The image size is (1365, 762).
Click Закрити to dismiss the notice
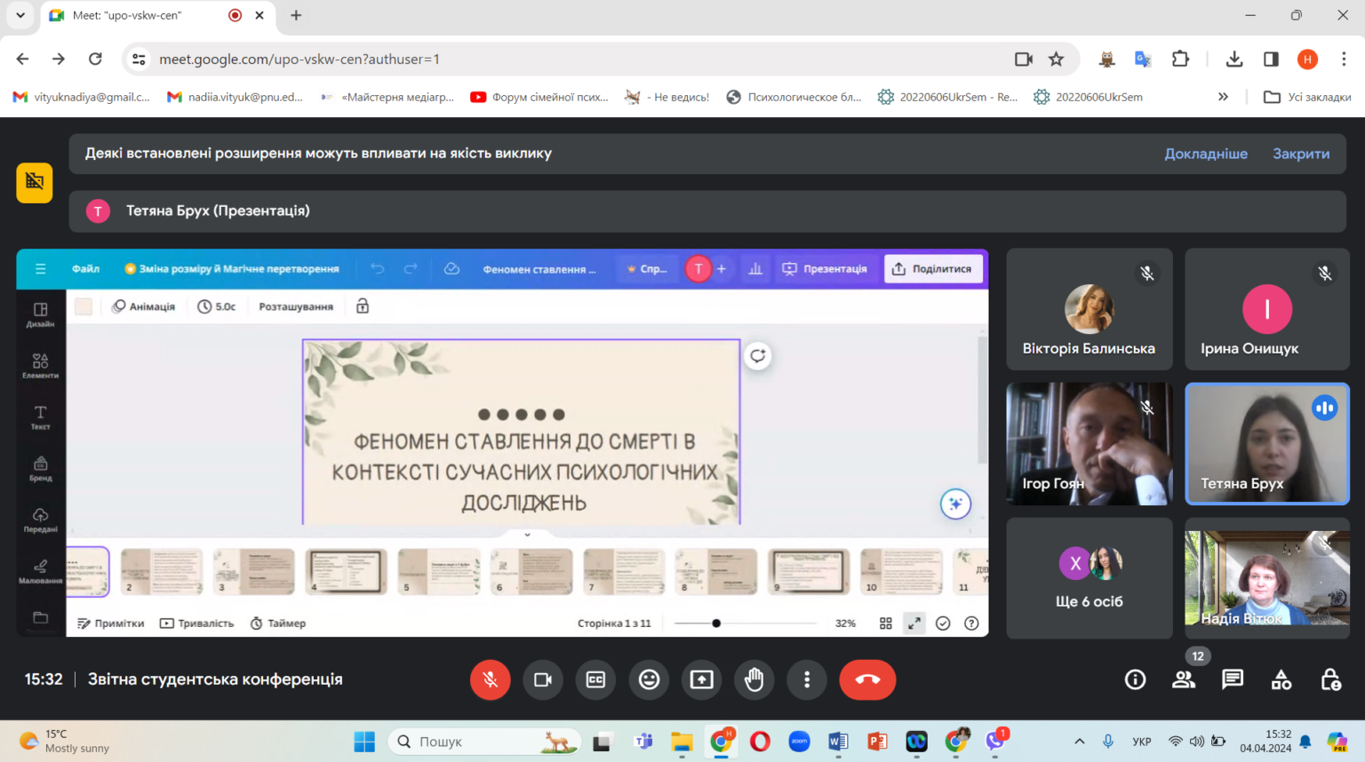point(1300,154)
